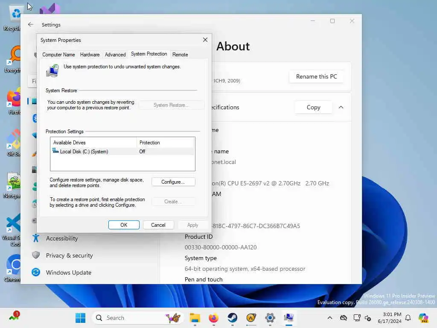Open the Hardware tab
This screenshot has height=328, width=437.
tap(90, 55)
